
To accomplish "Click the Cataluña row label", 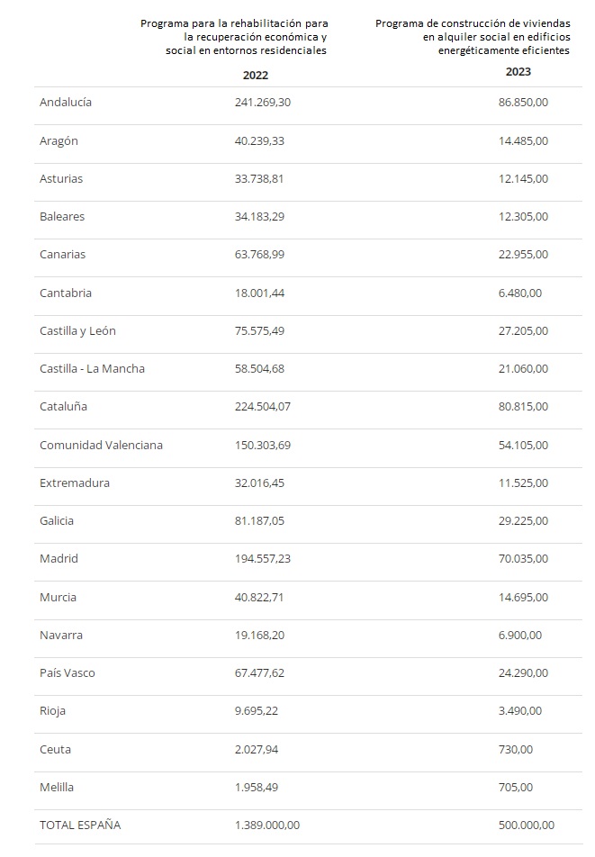I will tap(63, 407).
